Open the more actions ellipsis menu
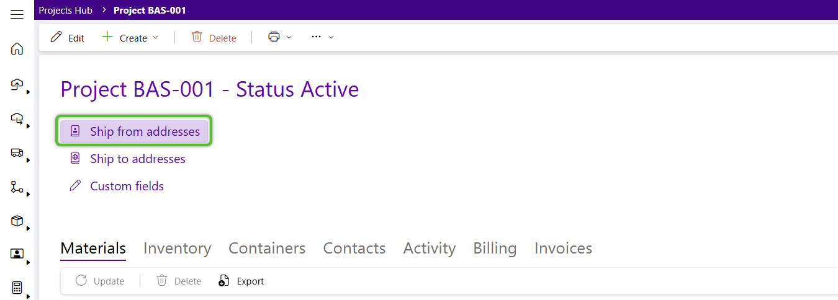The height and width of the screenshot is (300, 838). coord(322,37)
